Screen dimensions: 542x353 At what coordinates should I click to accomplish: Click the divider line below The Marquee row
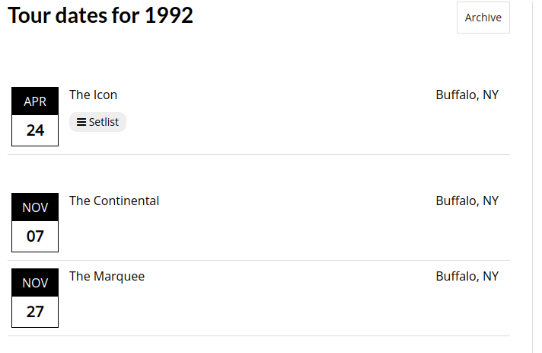pos(259,335)
